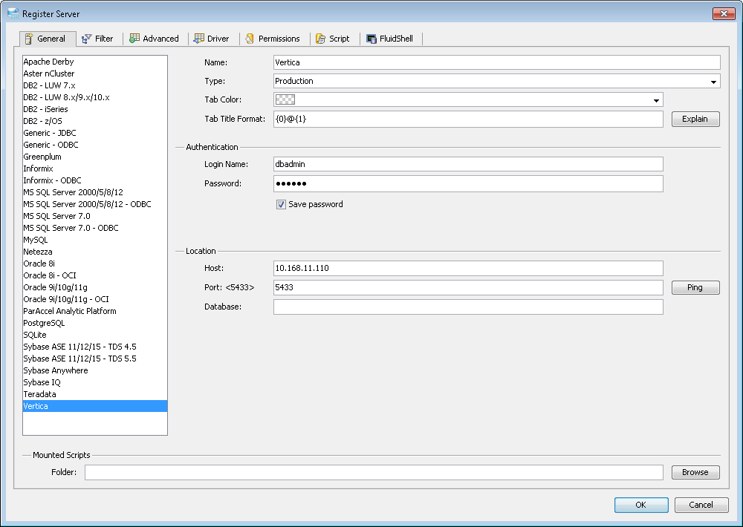Select plain MS SQL Server 7.0
Screen dimensions: 743x527
pos(95,216)
